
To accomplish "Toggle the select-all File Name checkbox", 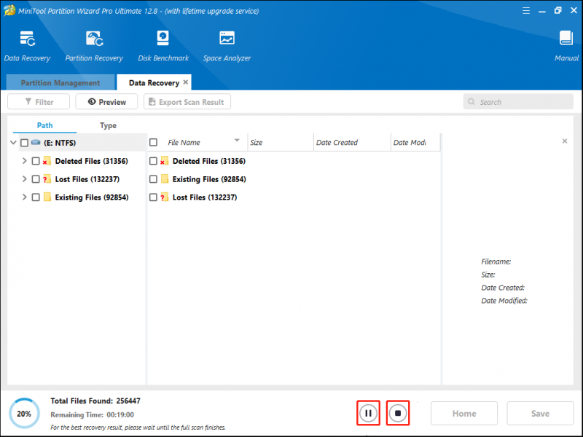I will click(x=153, y=142).
